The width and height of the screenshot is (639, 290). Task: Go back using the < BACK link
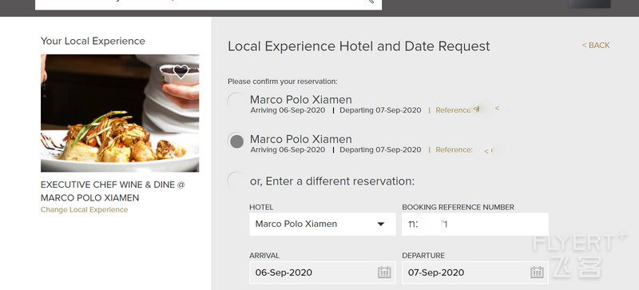(595, 46)
